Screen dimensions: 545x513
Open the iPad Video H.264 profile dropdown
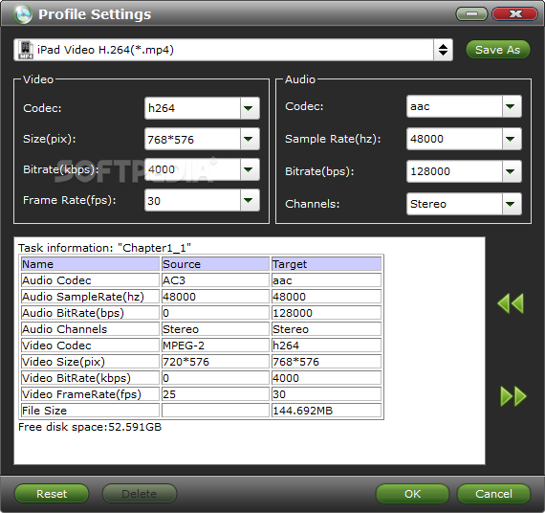233,50
